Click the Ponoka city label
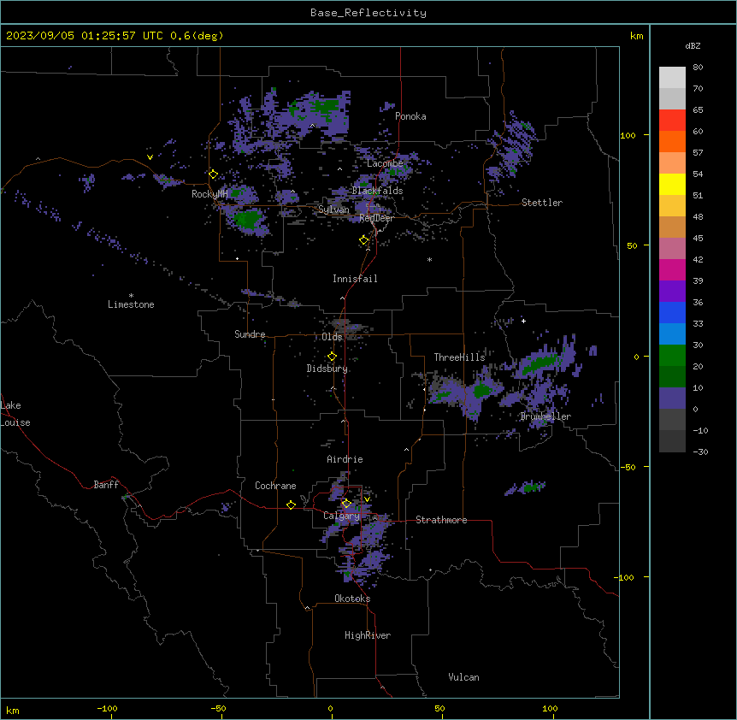Viewport: 737px width, 720px height. point(410,116)
